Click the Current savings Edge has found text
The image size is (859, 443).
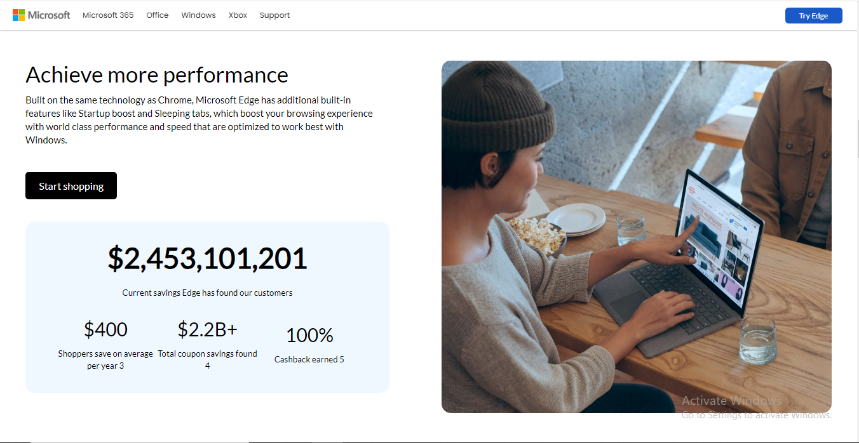[x=207, y=293]
